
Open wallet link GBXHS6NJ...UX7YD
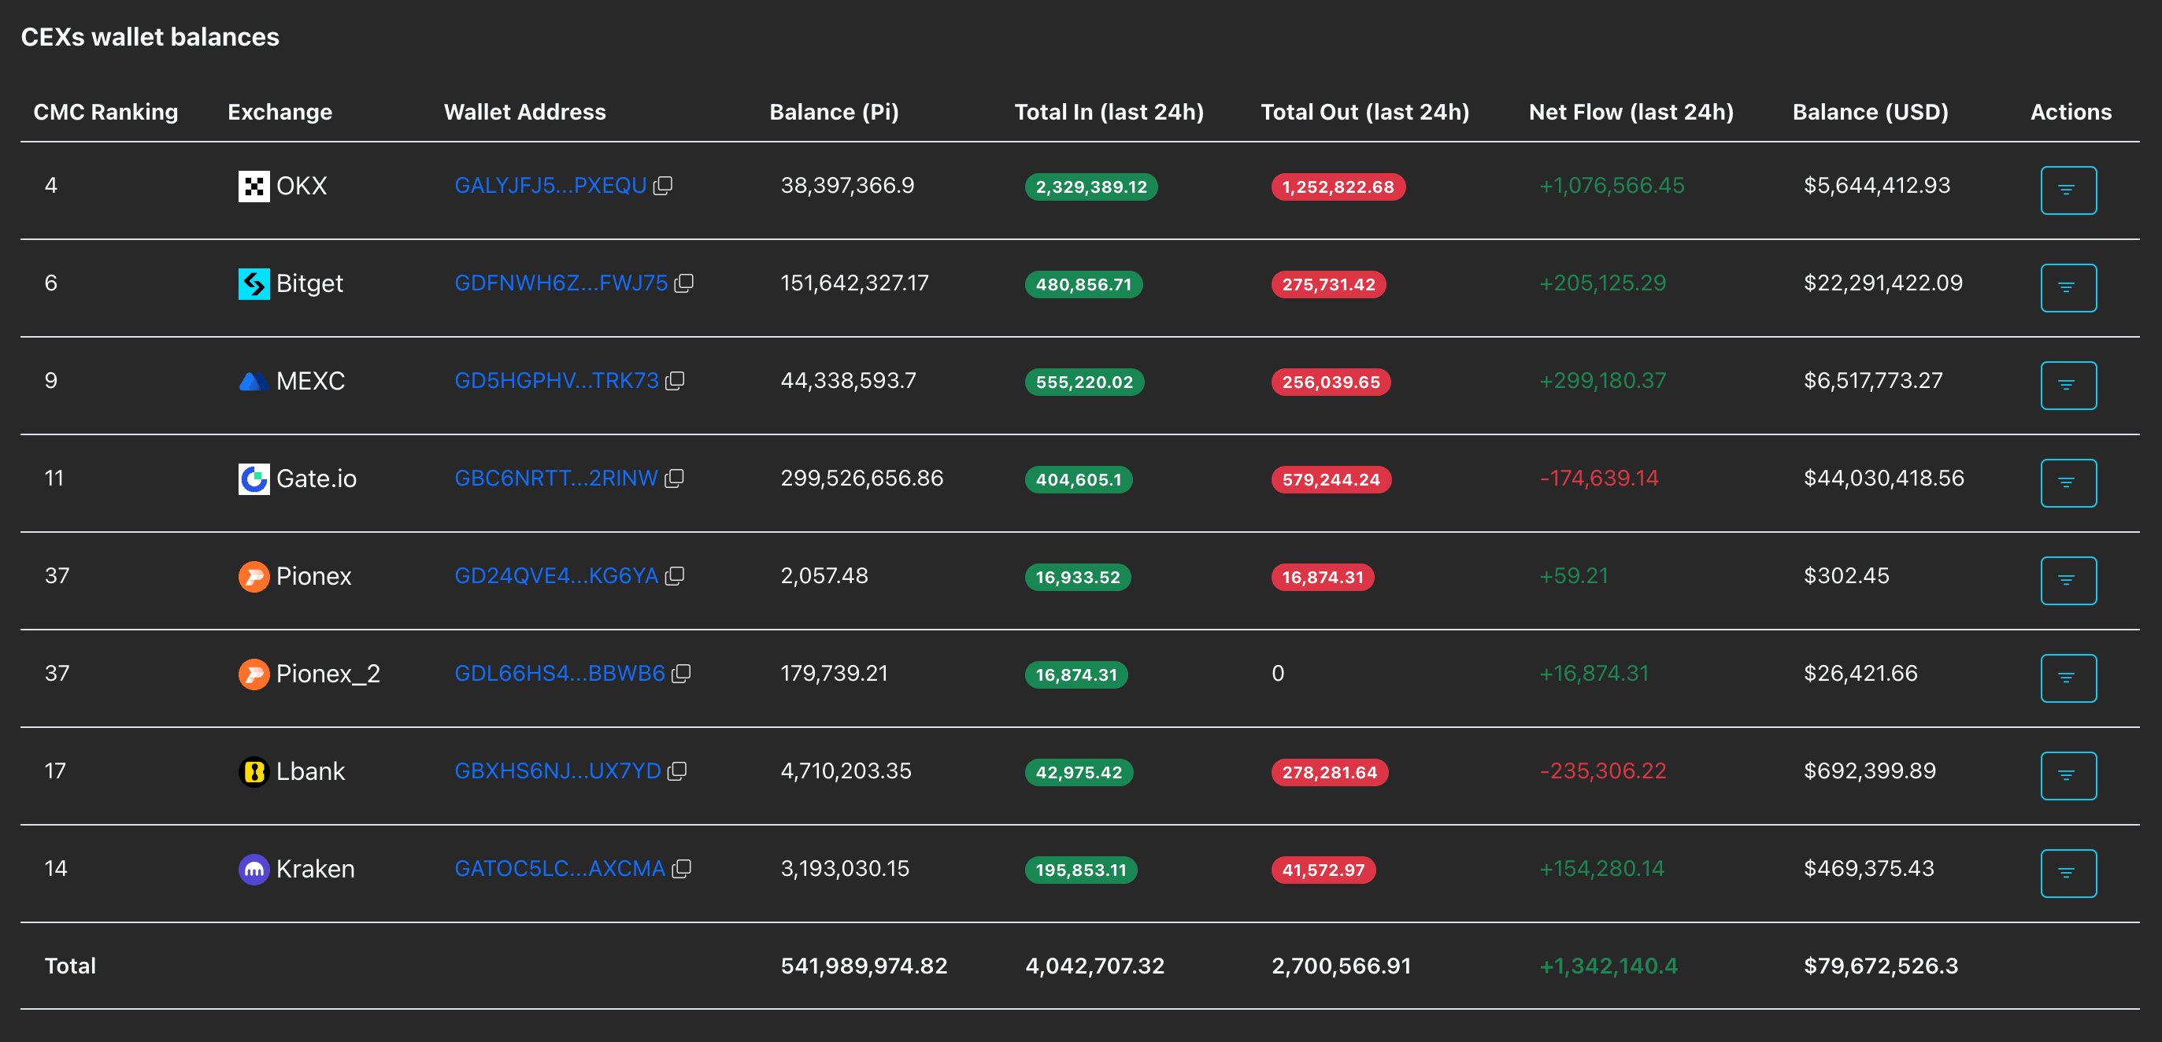557,771
